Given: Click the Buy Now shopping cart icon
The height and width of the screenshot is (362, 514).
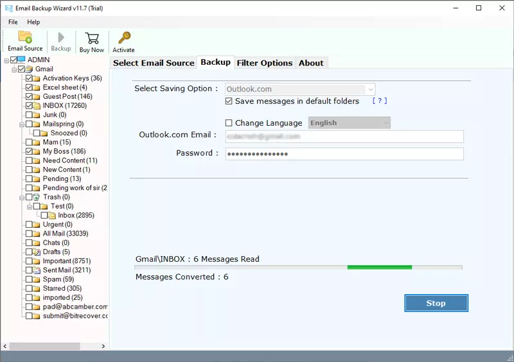Looking at the screenshot, I should (x=92, y=38).
